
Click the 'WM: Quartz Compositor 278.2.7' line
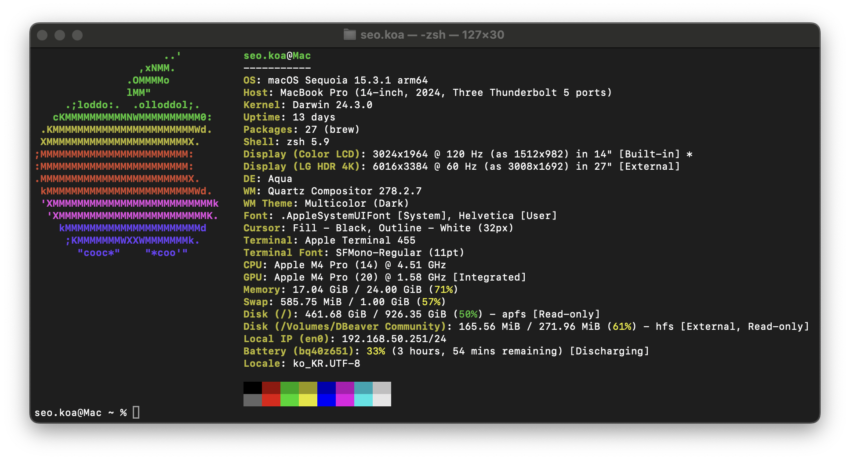click(x=333, y=191)
